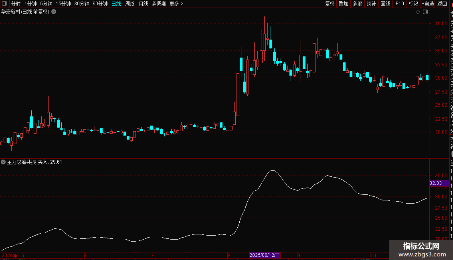Activate the 画线 drawing tool
The height and width of the screenshot is (260, 453).
coord(385,4)
